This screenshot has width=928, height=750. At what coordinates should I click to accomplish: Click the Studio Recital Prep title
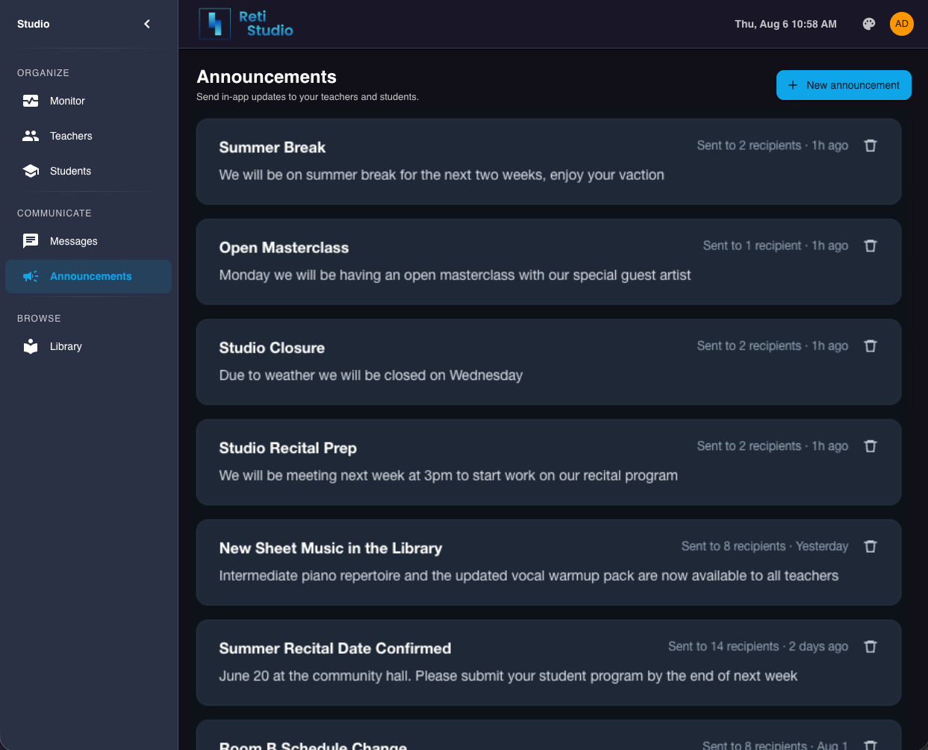[287, 448]
